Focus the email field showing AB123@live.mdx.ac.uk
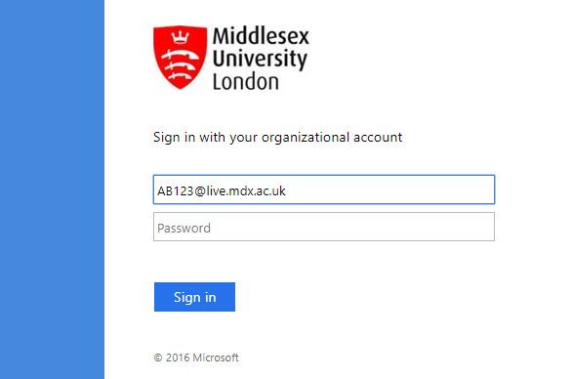 point(324,189)
